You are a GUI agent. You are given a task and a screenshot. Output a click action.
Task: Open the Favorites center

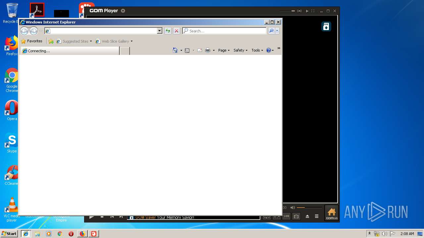click(x=32, y=41)
